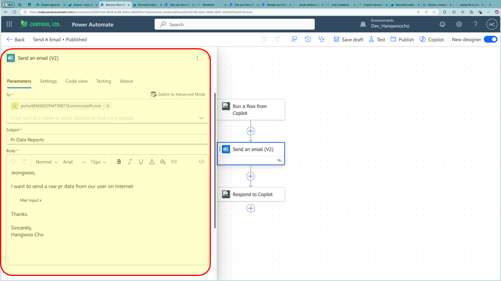Select the Send an email (V2) card
Screen dimensions: 501x281
click(x=251, y=153)
